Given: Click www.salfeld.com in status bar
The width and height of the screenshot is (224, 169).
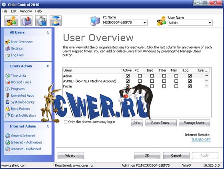Looking at the screenshot, I should point(14,165).
